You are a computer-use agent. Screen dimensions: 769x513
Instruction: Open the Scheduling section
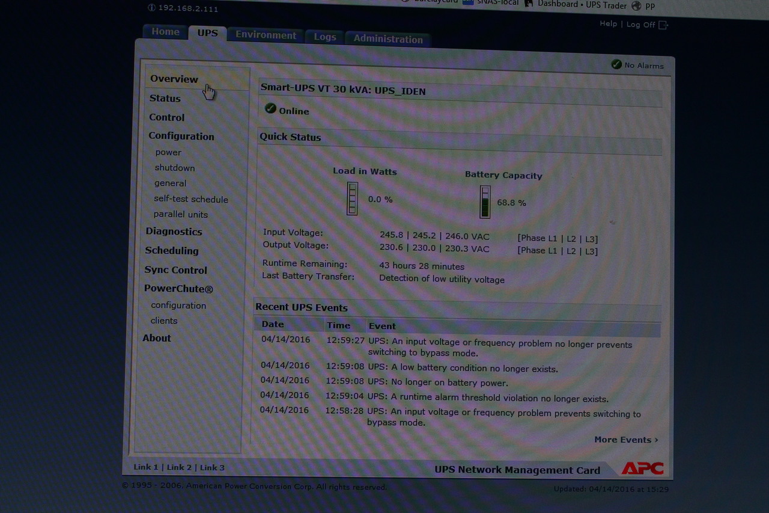tap(171, 251)
